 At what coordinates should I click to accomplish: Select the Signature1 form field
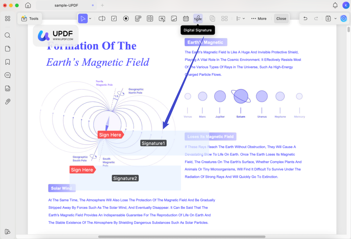(153, 143)
